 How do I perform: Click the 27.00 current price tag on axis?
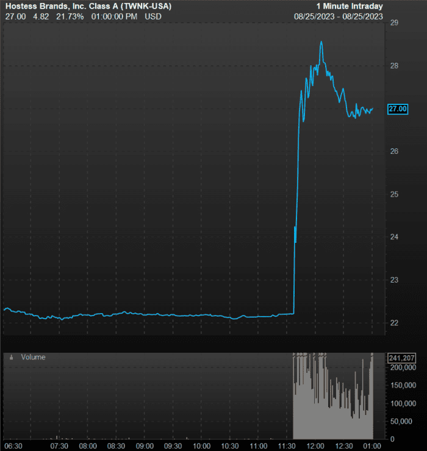[398, 109]
